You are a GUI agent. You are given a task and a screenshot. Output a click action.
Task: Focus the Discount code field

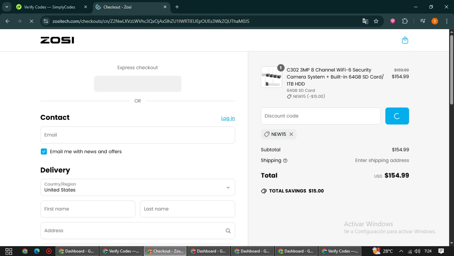coord(321,116)
